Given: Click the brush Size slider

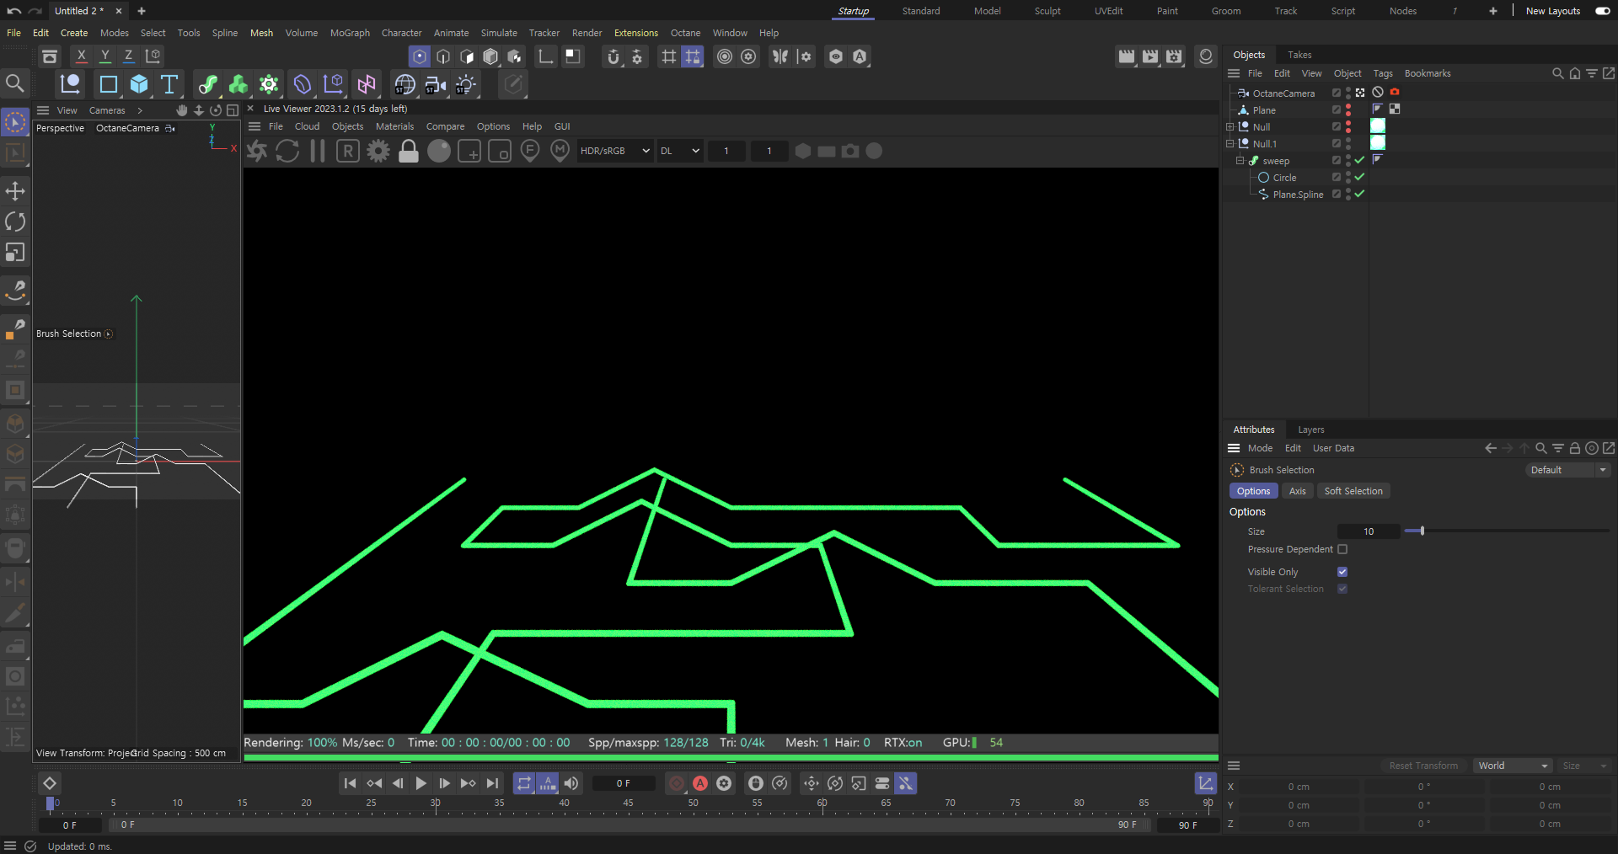Looking at the screenshot, I should click(1506, 531).
